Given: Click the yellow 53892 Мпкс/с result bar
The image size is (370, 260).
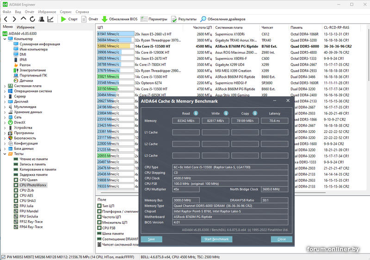Looking at the screenshot, I should (x=116, y=46).
